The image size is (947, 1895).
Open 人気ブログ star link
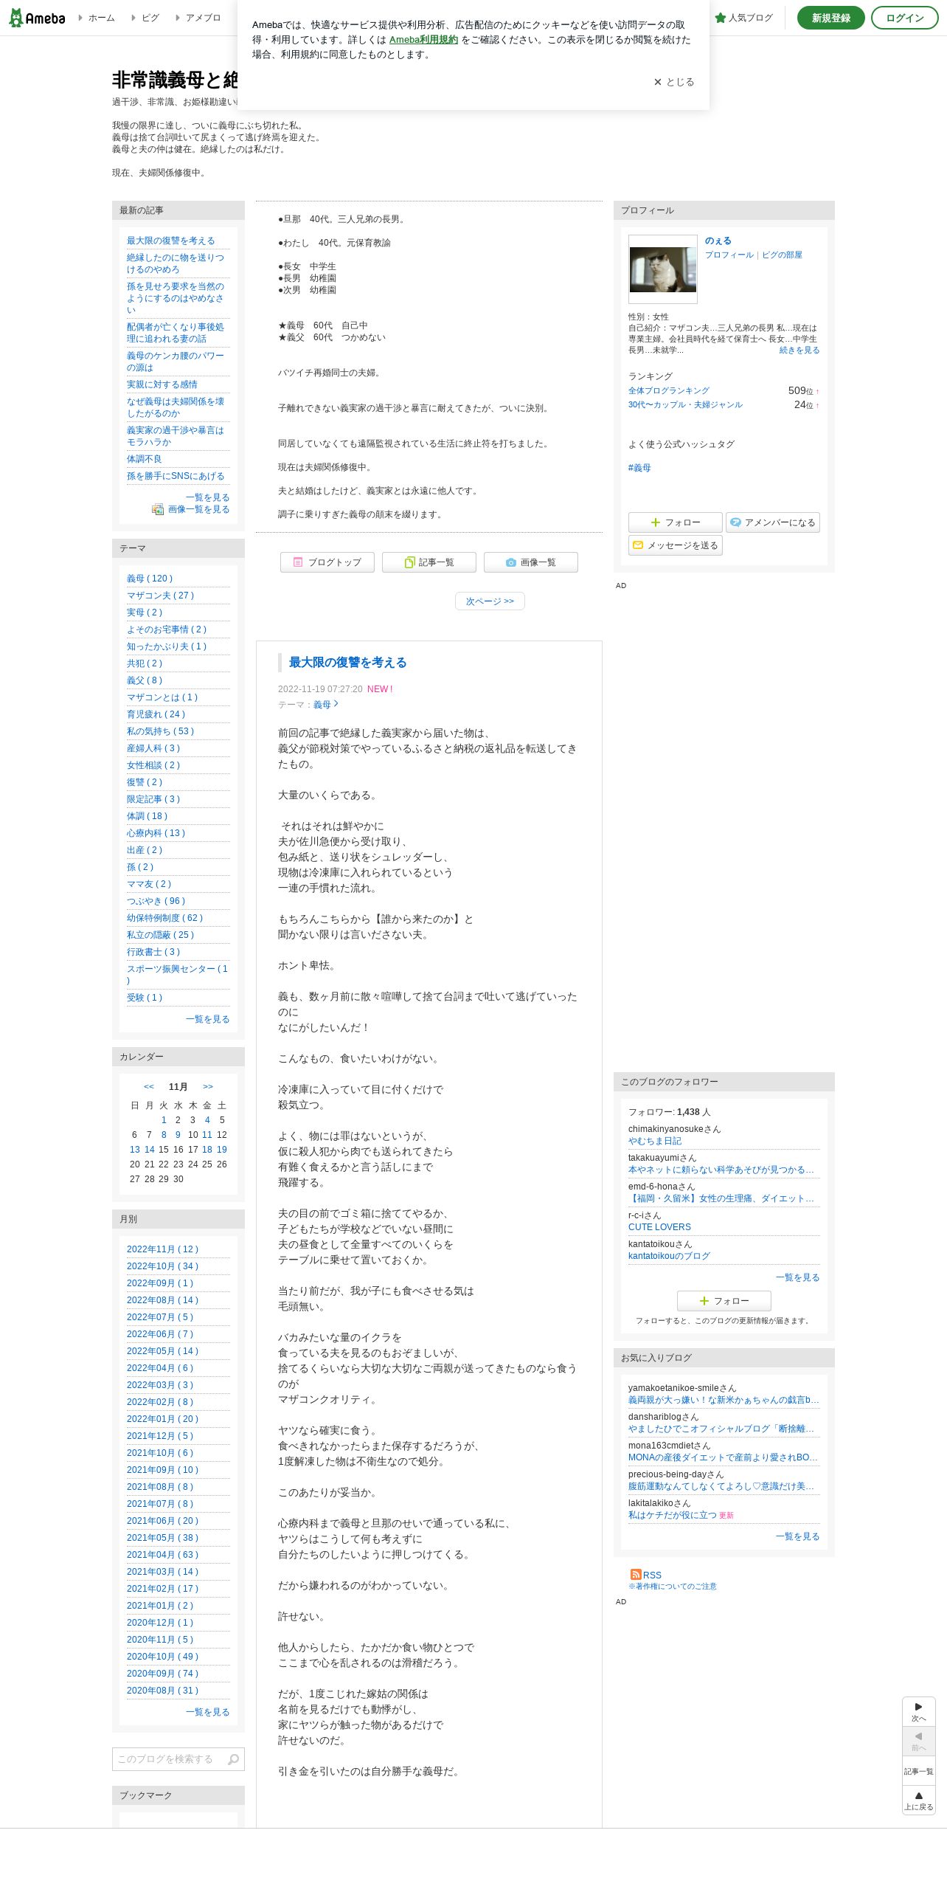coord(743,18)
